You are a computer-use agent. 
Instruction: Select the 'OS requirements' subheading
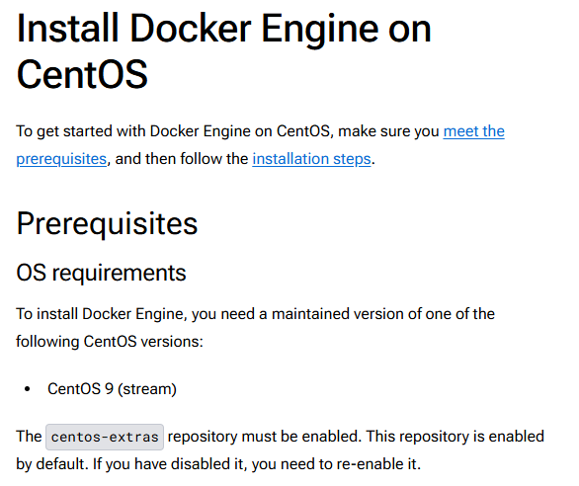[x=101, y=273]
